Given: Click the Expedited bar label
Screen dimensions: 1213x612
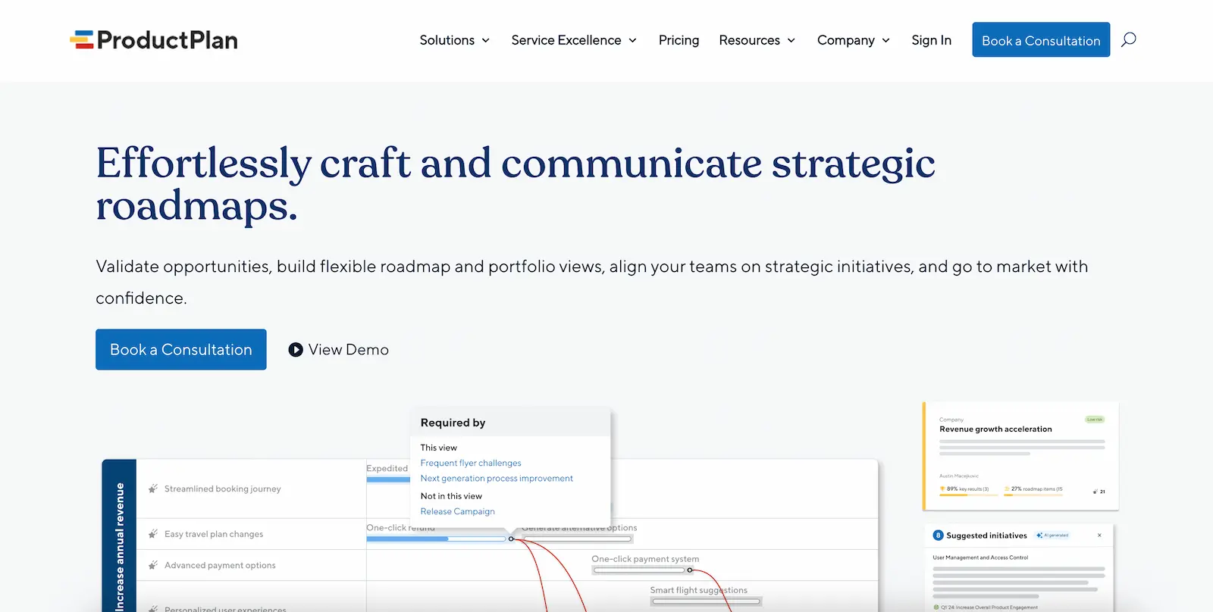Looking at the screenshot, I should 387,469.
